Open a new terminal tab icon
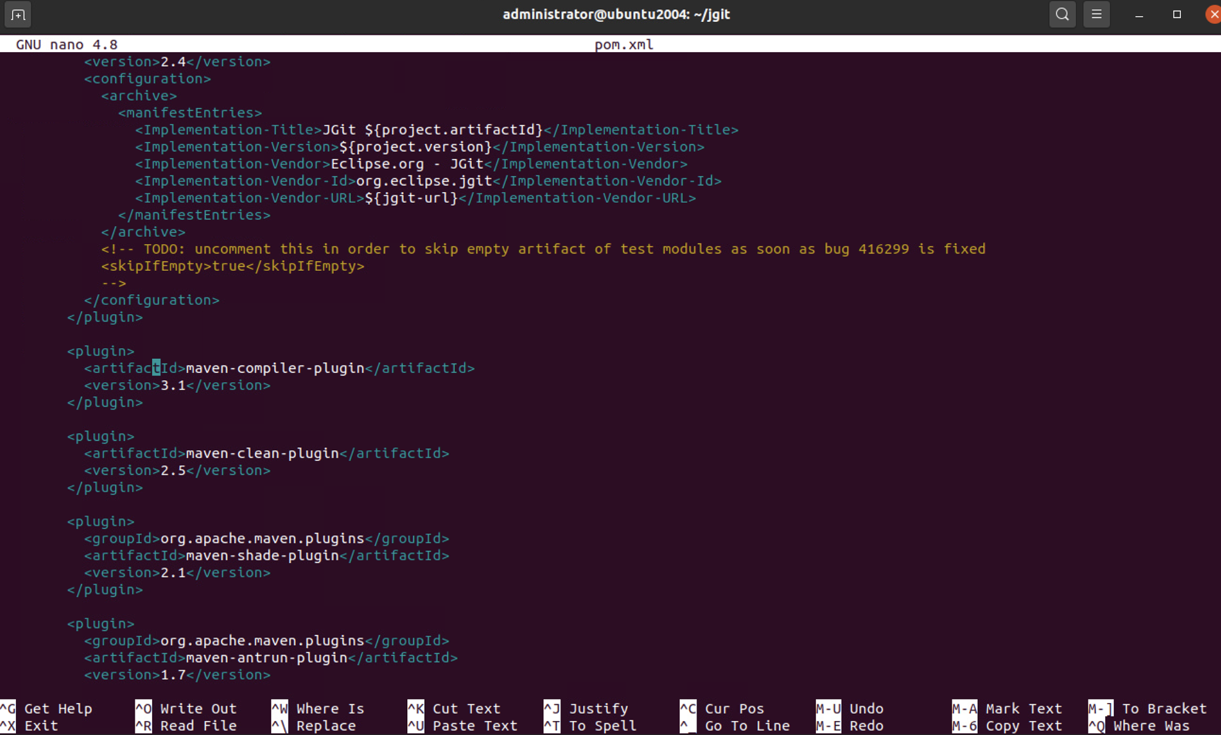The width and height of the screenshot is (1221, 735). [18, 14]
